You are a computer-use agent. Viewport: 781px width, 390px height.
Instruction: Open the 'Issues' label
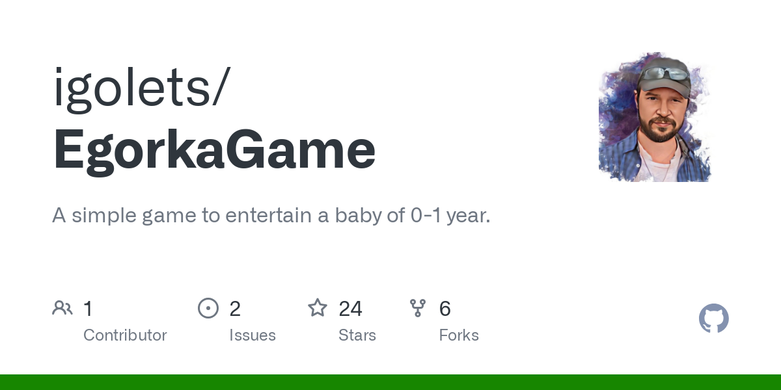[253, 335]
